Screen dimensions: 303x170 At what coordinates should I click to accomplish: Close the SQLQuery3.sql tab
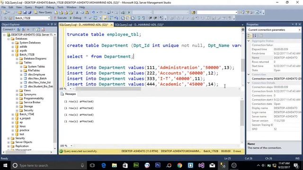[112, 25]
